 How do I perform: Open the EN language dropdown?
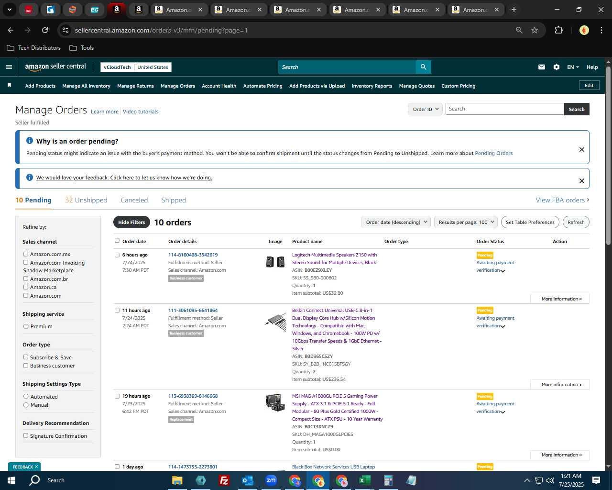pos(573,67)
